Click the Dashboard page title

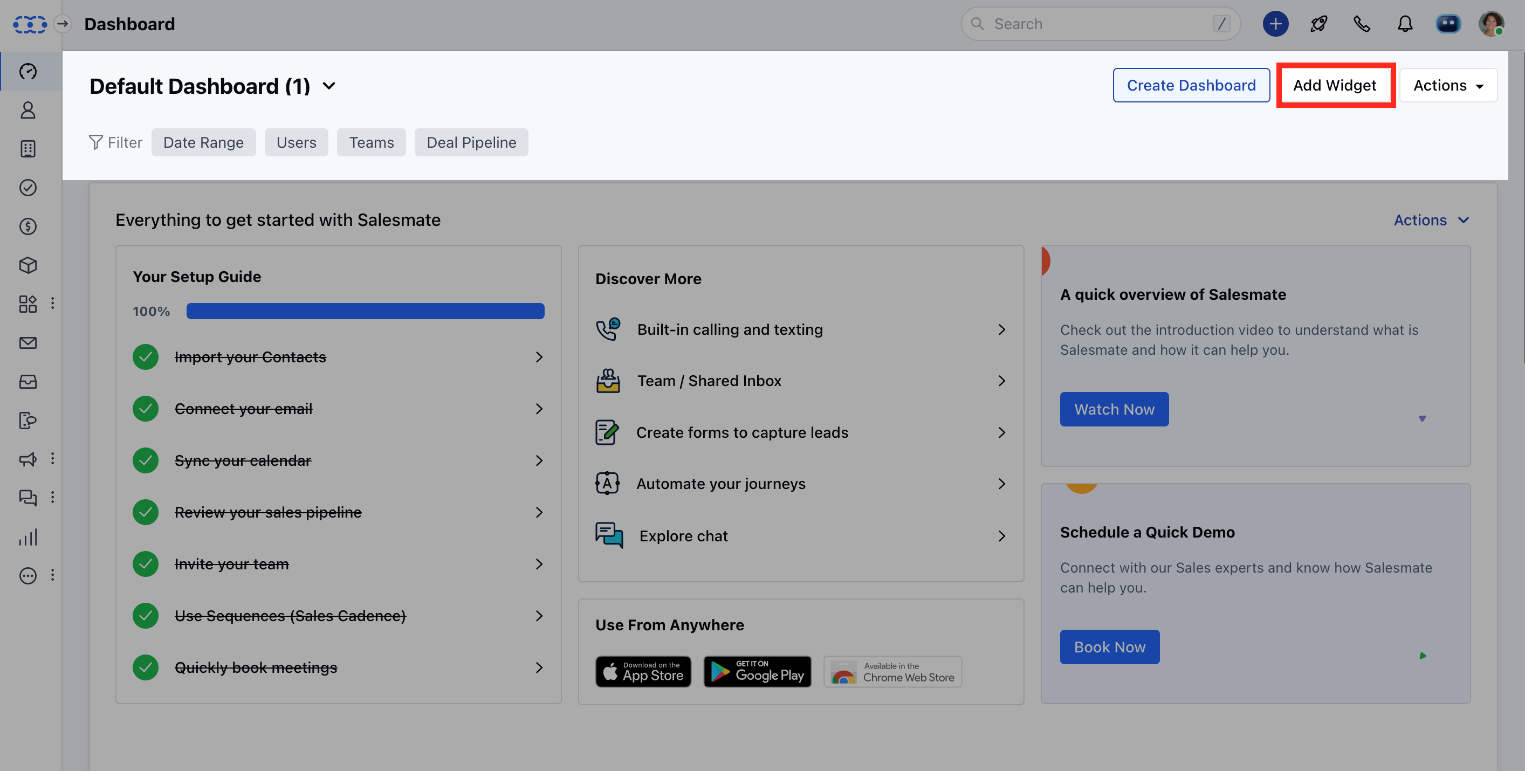pyautogui.click(x=129, y=24)
